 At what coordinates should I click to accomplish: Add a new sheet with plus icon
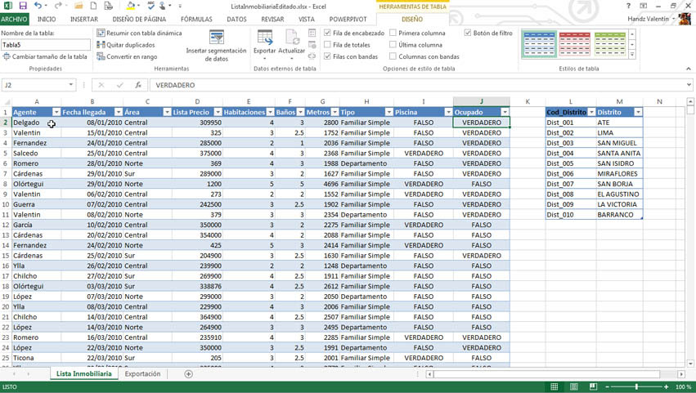tap(188, 374)
